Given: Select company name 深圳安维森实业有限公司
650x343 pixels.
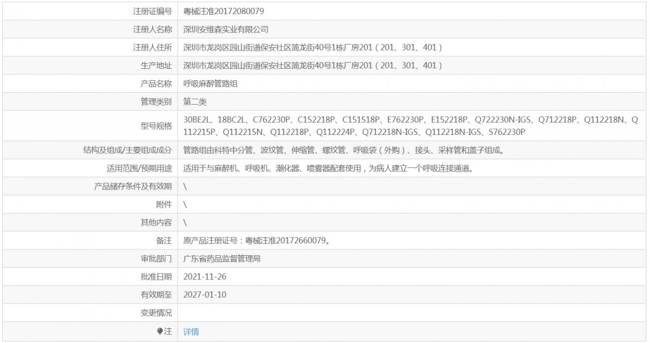Looking at the screenshot, I should click(226, 29).
